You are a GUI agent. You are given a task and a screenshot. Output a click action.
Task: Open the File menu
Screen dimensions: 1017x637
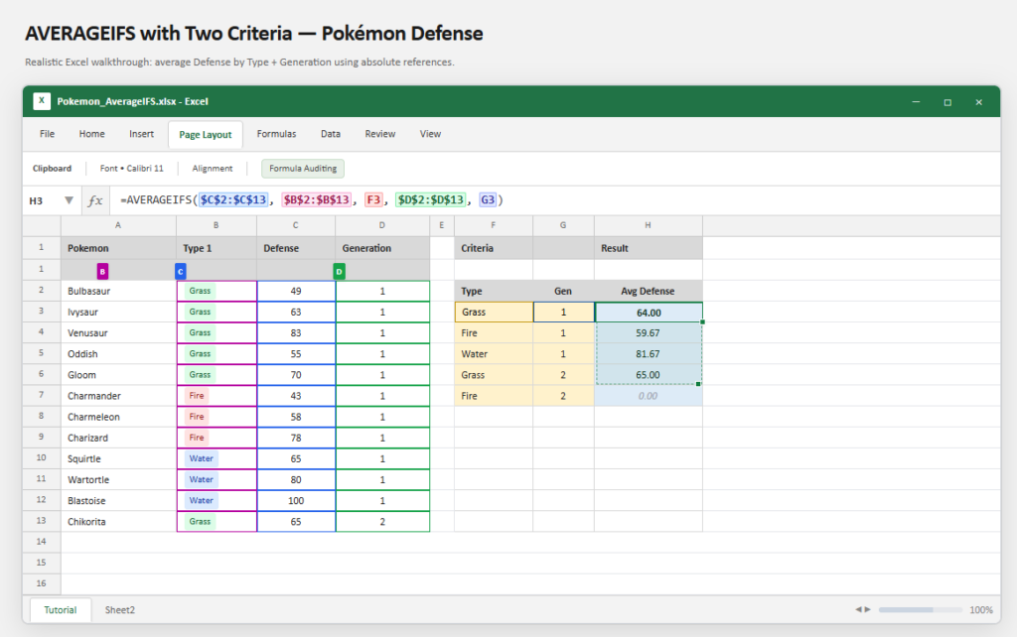coord(47,134)
